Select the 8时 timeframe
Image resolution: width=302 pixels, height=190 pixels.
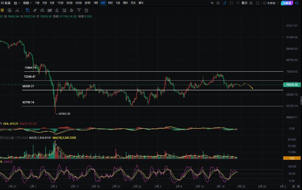[110, 3]
